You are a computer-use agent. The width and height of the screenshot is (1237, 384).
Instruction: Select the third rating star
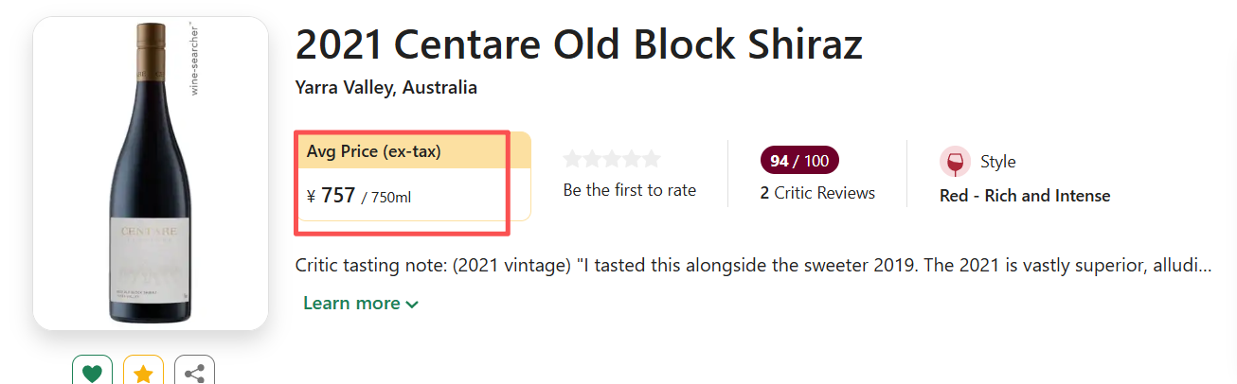tap(612, 159)
